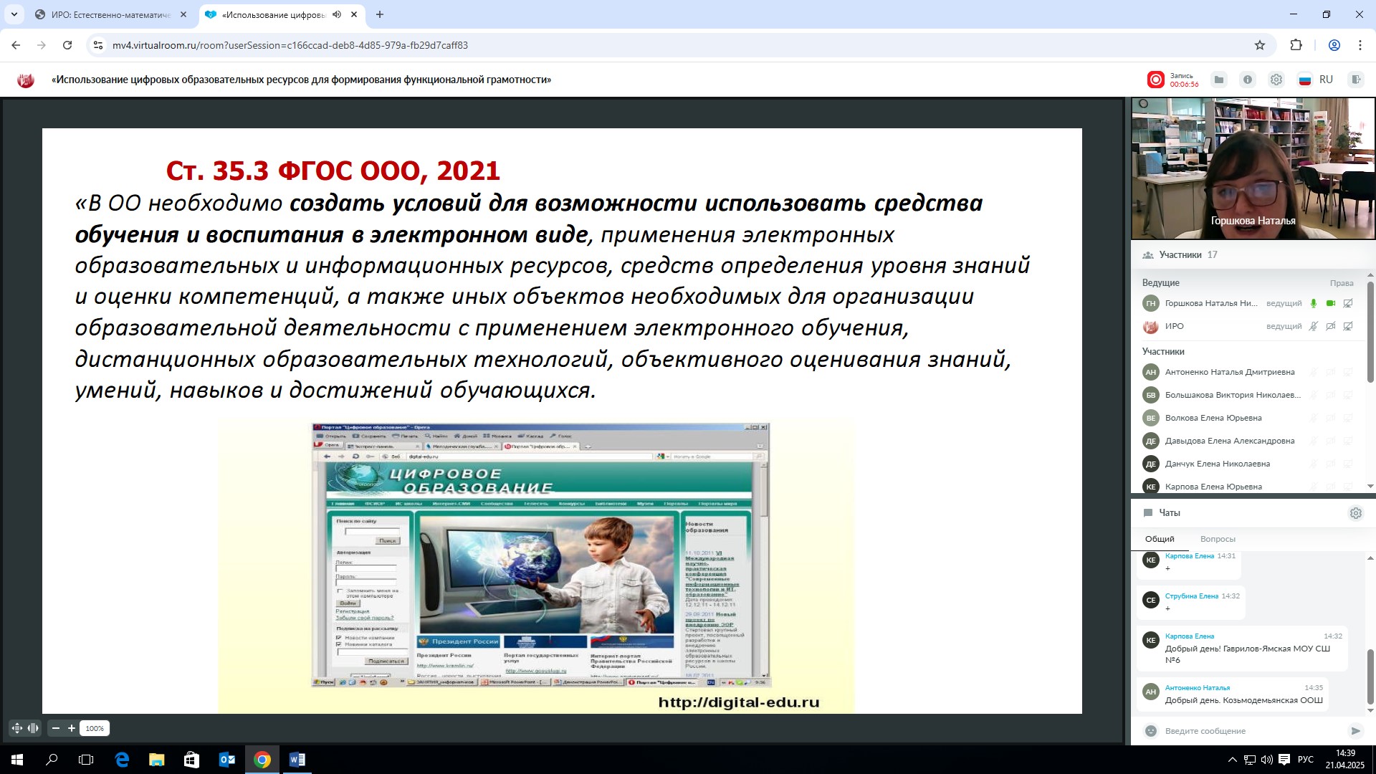Toggle Волкова Елена Юрьевна's camera permission
Image resolution: width=1376 pixels, height=774 pixels.
point(1331,418)
